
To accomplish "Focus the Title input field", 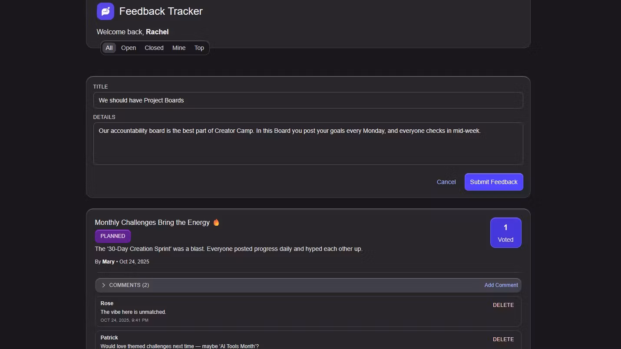I will point(308,100).
